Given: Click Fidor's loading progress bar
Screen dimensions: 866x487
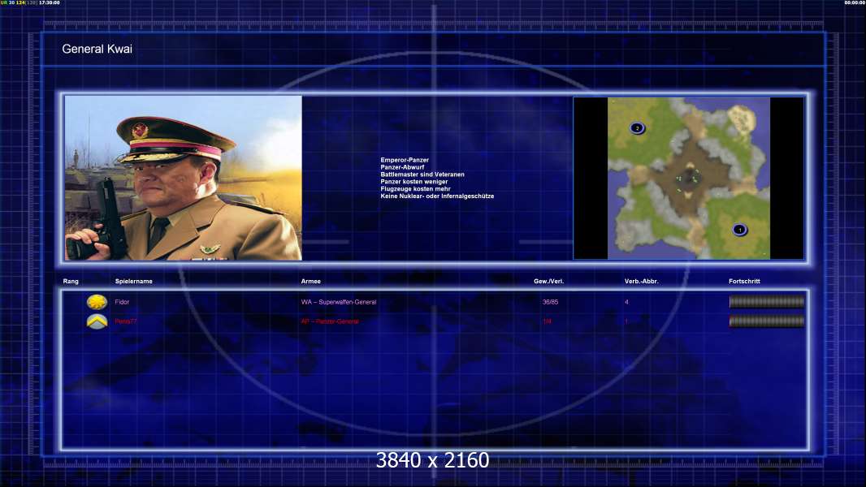Looking at the screenshot, I should point(767,301).
